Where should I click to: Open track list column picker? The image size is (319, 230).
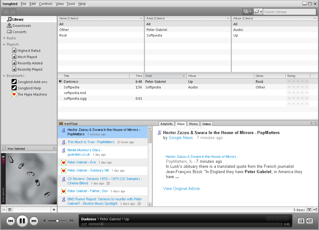pyautogui.click(x=314, y=76)
